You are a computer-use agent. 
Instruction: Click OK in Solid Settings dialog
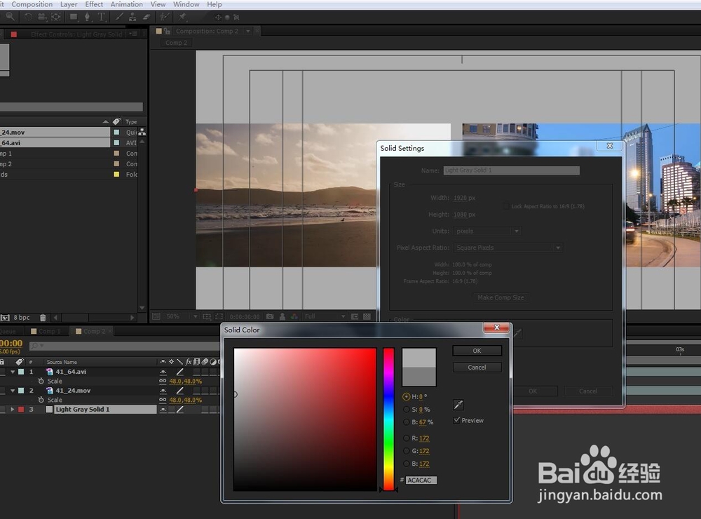click(533, 391)
